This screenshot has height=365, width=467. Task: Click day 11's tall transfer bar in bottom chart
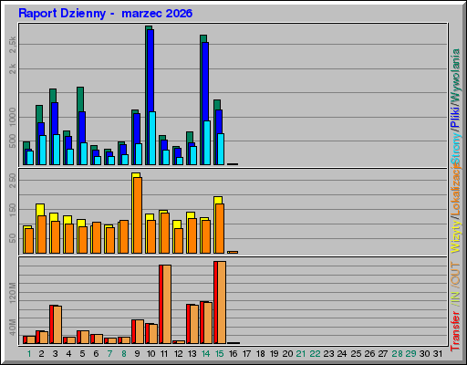(x=165, y=304)
